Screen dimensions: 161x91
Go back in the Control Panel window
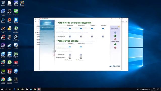[x=36, y=22]
